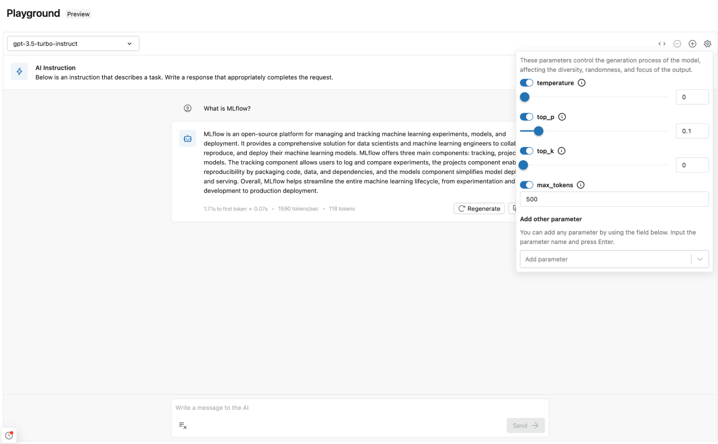
Task: Open the gpt-3.5-turbo-instruct model dropdown
Action: click(73, 44)
